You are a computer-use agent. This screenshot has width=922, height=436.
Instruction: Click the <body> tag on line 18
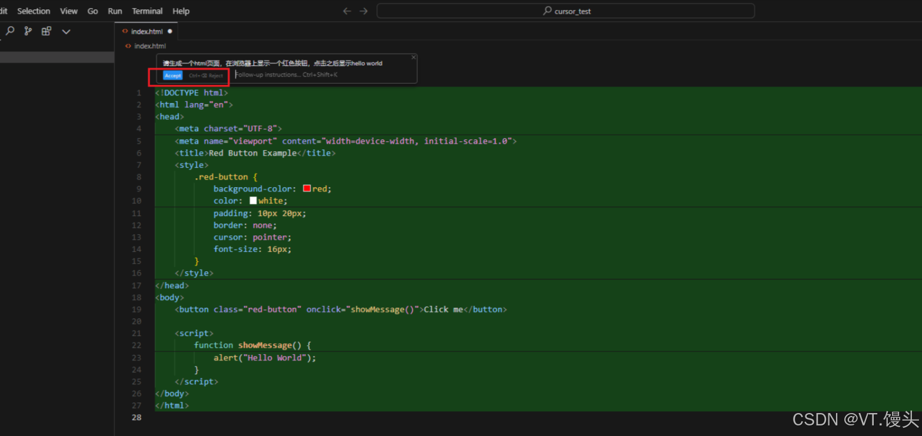point(170,298)
